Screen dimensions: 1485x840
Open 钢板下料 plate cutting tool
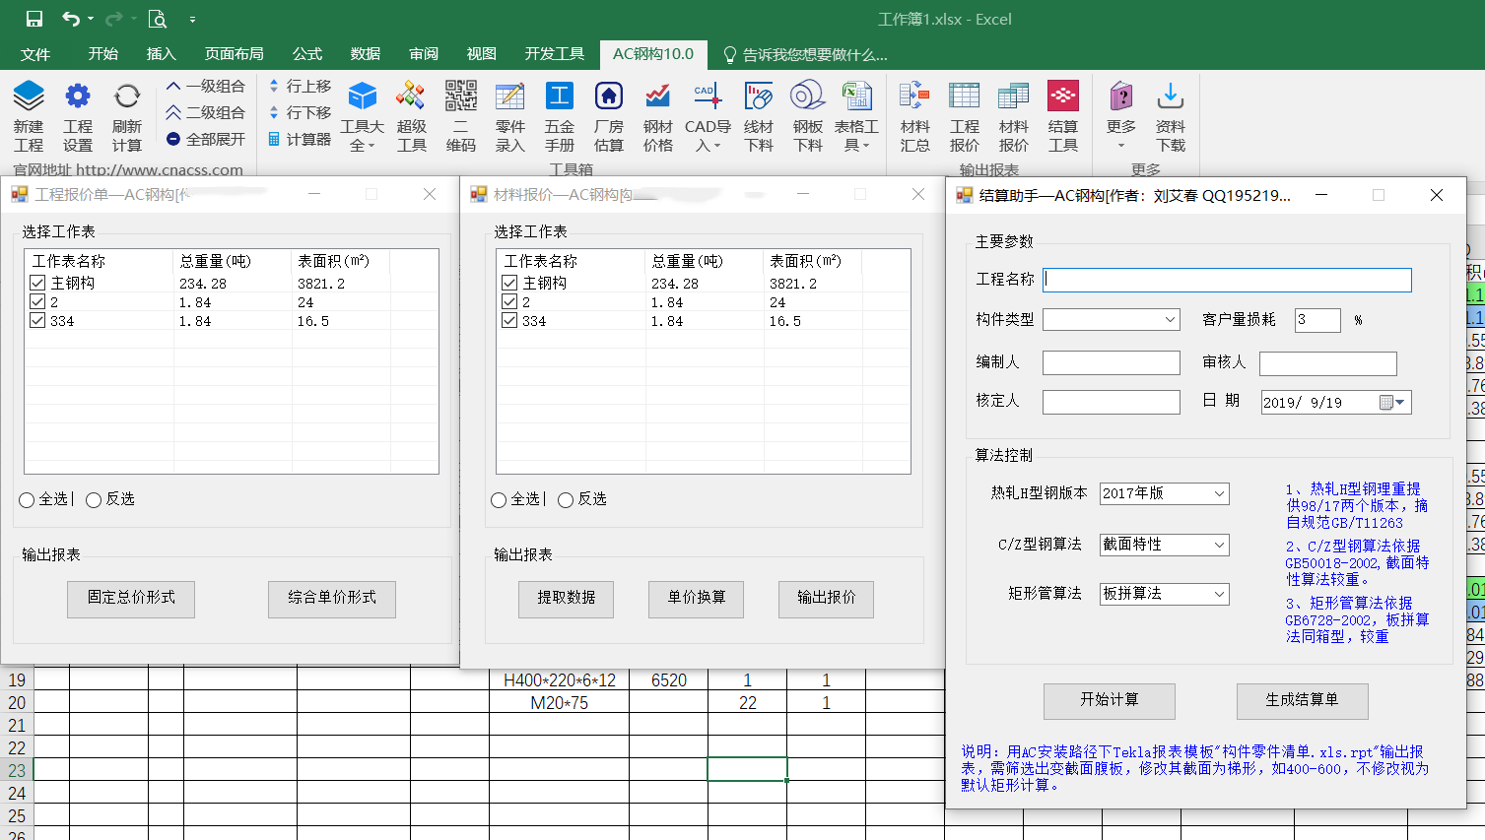coord(808,116)
